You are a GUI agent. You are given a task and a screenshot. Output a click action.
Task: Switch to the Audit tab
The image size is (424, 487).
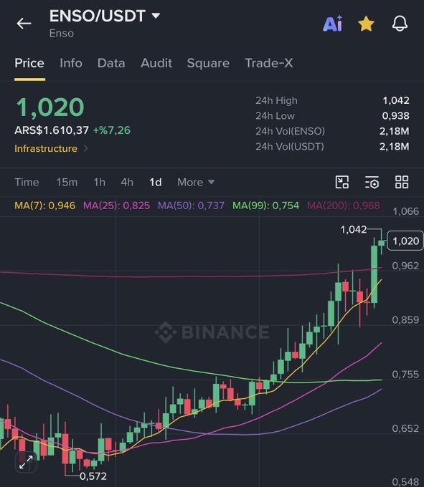coord(156,63)
